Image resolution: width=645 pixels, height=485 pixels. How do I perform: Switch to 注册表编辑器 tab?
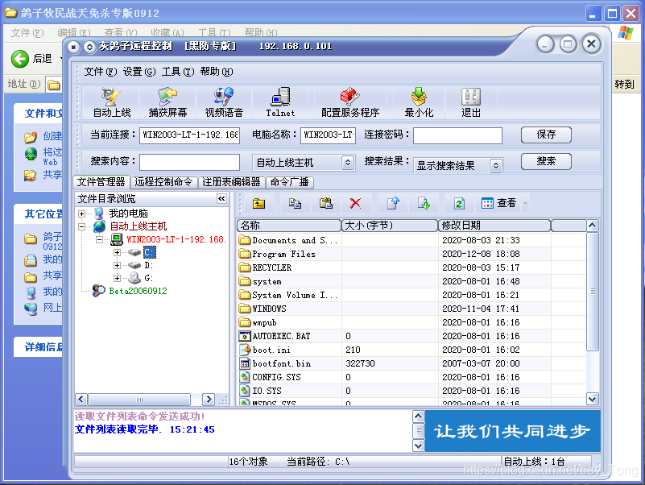pyautogui.click(x=231, y=182)
